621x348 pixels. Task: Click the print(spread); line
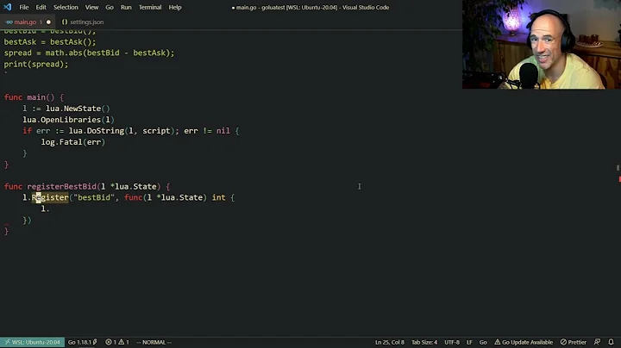point(36,64)
